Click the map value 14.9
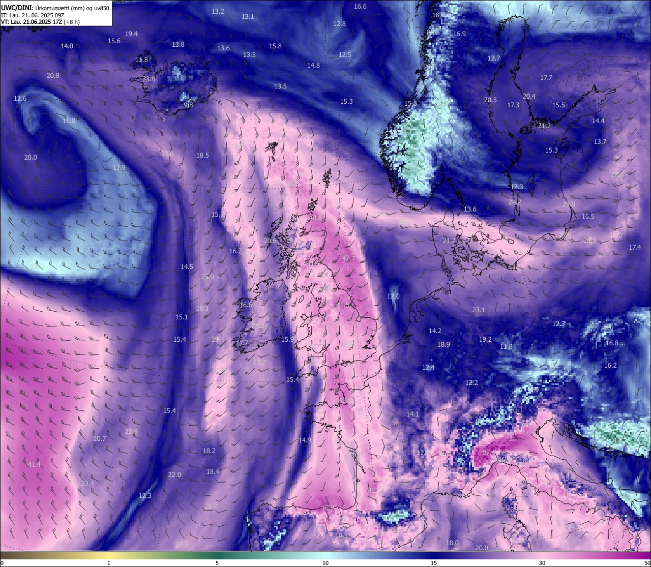 [305, 440]
